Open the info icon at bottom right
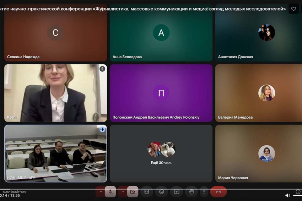Viewport: 302px width, 201px height. [298, 192]
